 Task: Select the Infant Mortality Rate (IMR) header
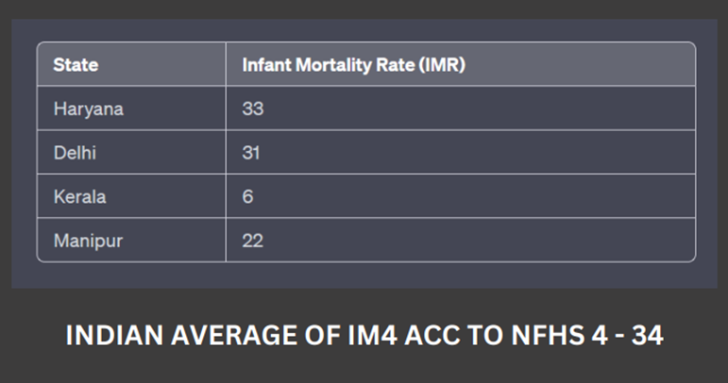(354, 66)
